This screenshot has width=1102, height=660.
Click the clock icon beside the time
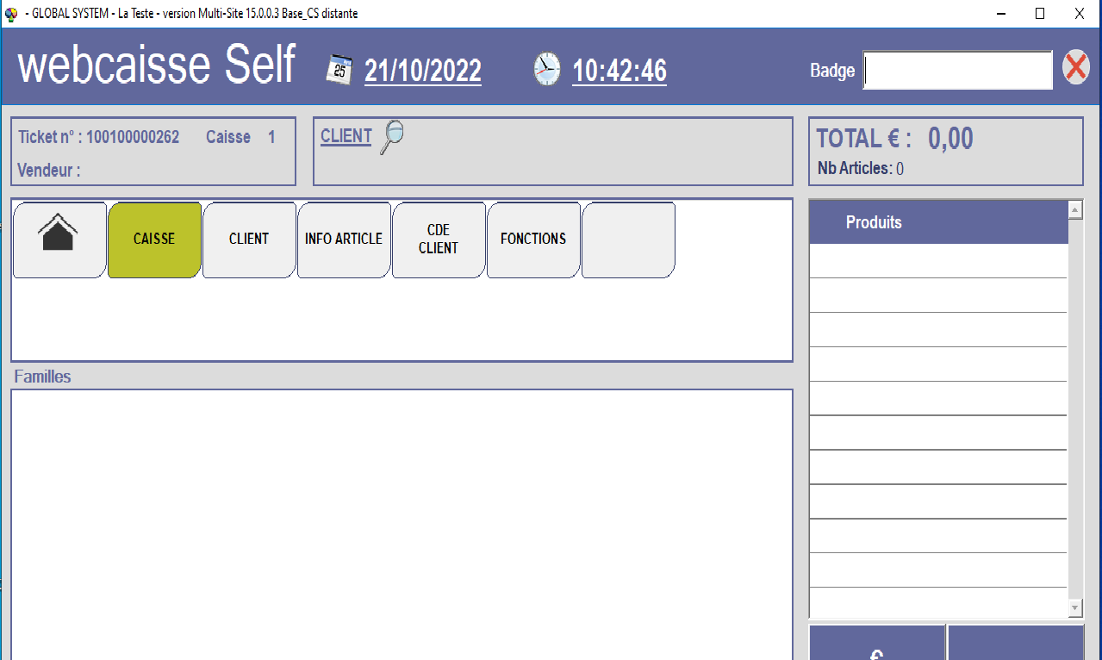(545, 68)
